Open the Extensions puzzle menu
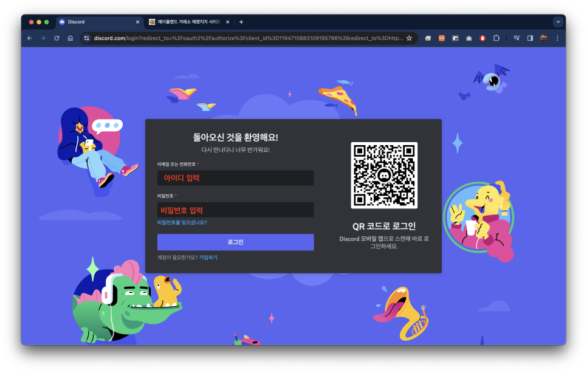Viewport: 587px width, 373px height. 496,38
